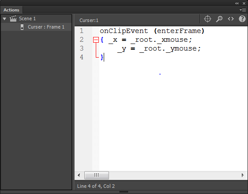This screenshot has width=248, height=194.
Task: Open the Actions panel options menu
Action: coord(243,10)
